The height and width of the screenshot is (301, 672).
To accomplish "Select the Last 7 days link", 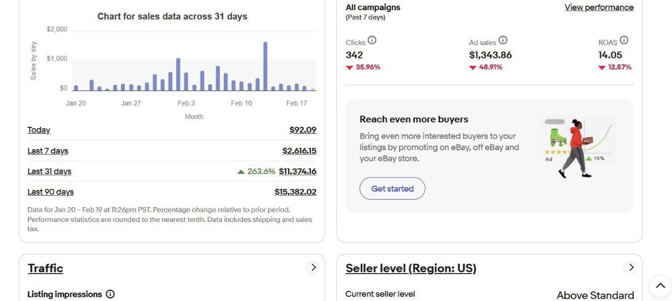I will pyautogui.click(x=48, y=151).
